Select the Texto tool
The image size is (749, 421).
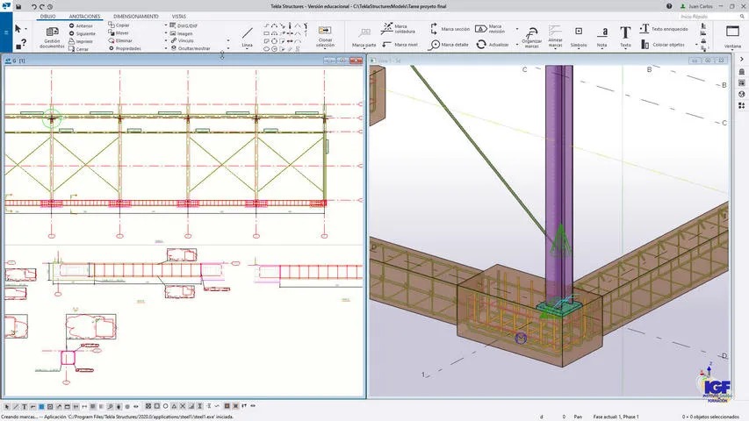(x=625, y=37)
